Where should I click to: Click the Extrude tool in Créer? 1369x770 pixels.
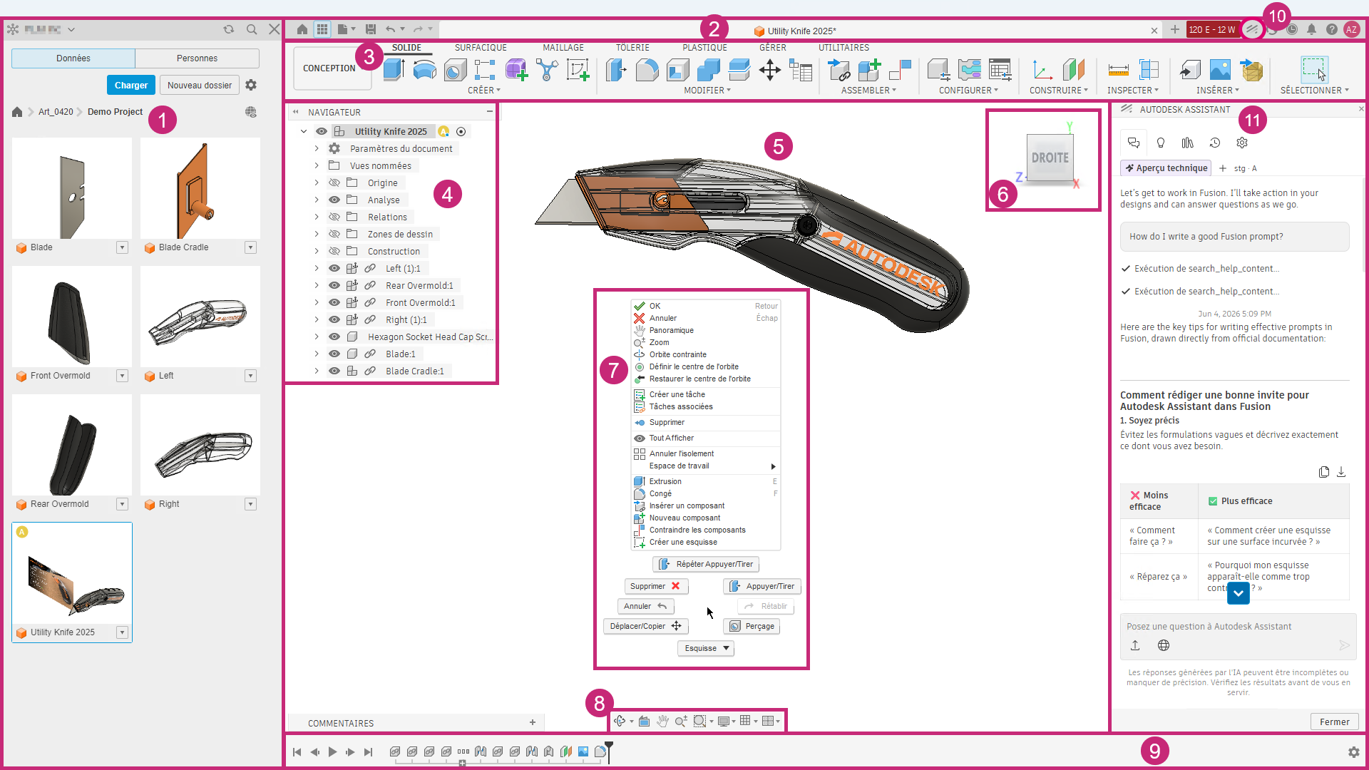pos(394,70)
